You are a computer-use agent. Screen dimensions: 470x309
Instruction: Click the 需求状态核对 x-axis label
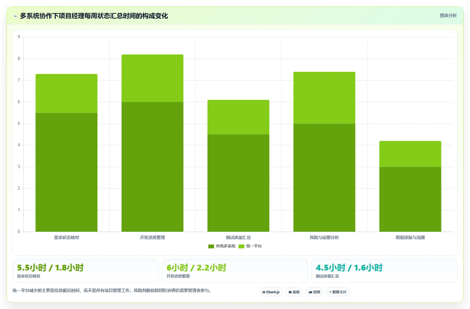click(x=67, y=238)
